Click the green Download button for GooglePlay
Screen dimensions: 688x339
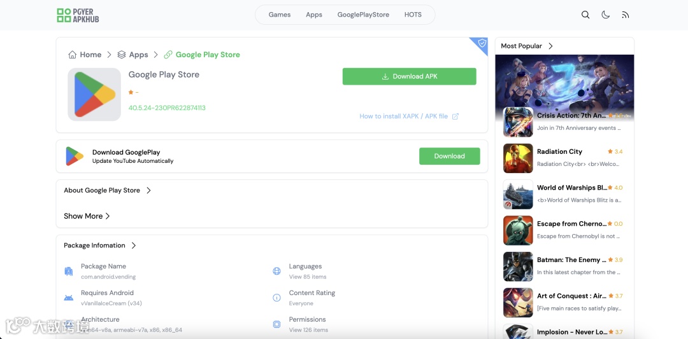tap(449, 156)
